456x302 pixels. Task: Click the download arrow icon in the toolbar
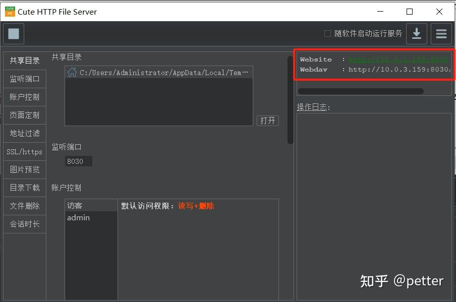tap(417, 33)
